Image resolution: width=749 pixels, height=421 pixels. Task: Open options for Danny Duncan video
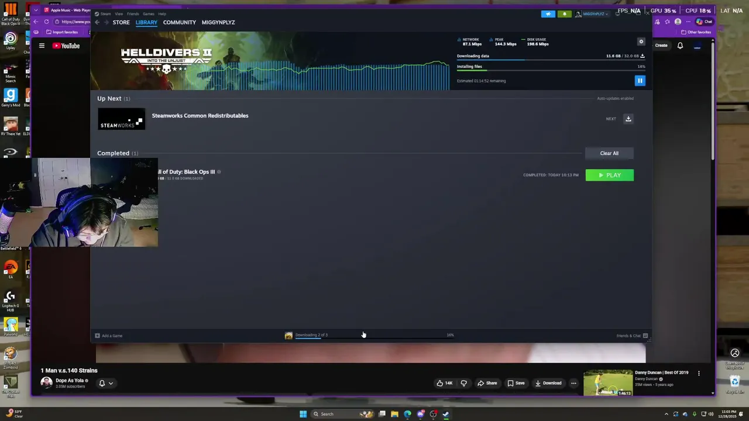point(699,373)
